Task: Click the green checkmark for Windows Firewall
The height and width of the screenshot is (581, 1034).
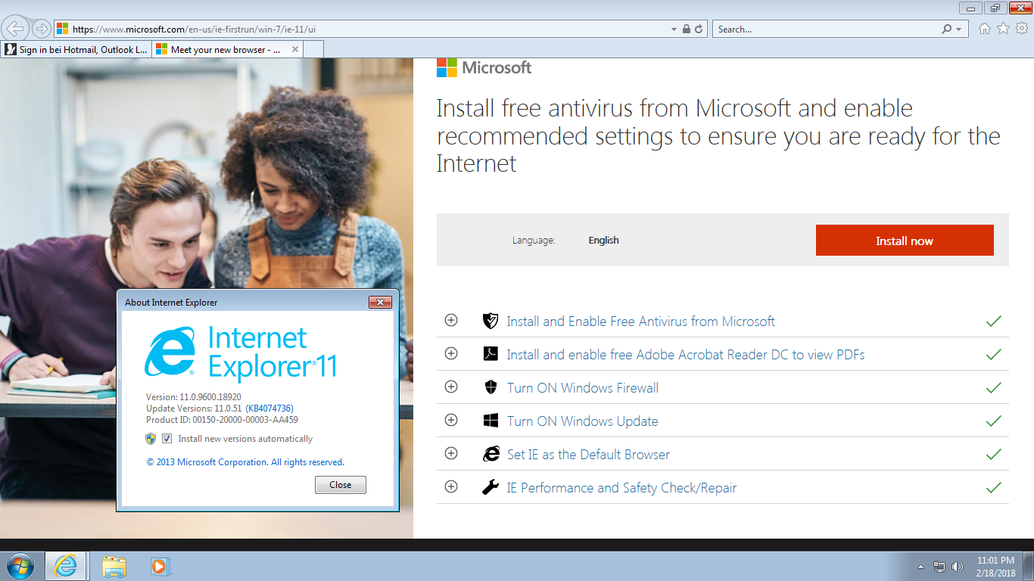Action: point(994,388)
